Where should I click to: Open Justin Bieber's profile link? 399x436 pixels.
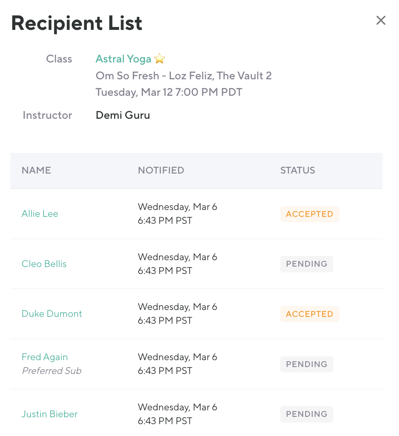pos(49,414)
